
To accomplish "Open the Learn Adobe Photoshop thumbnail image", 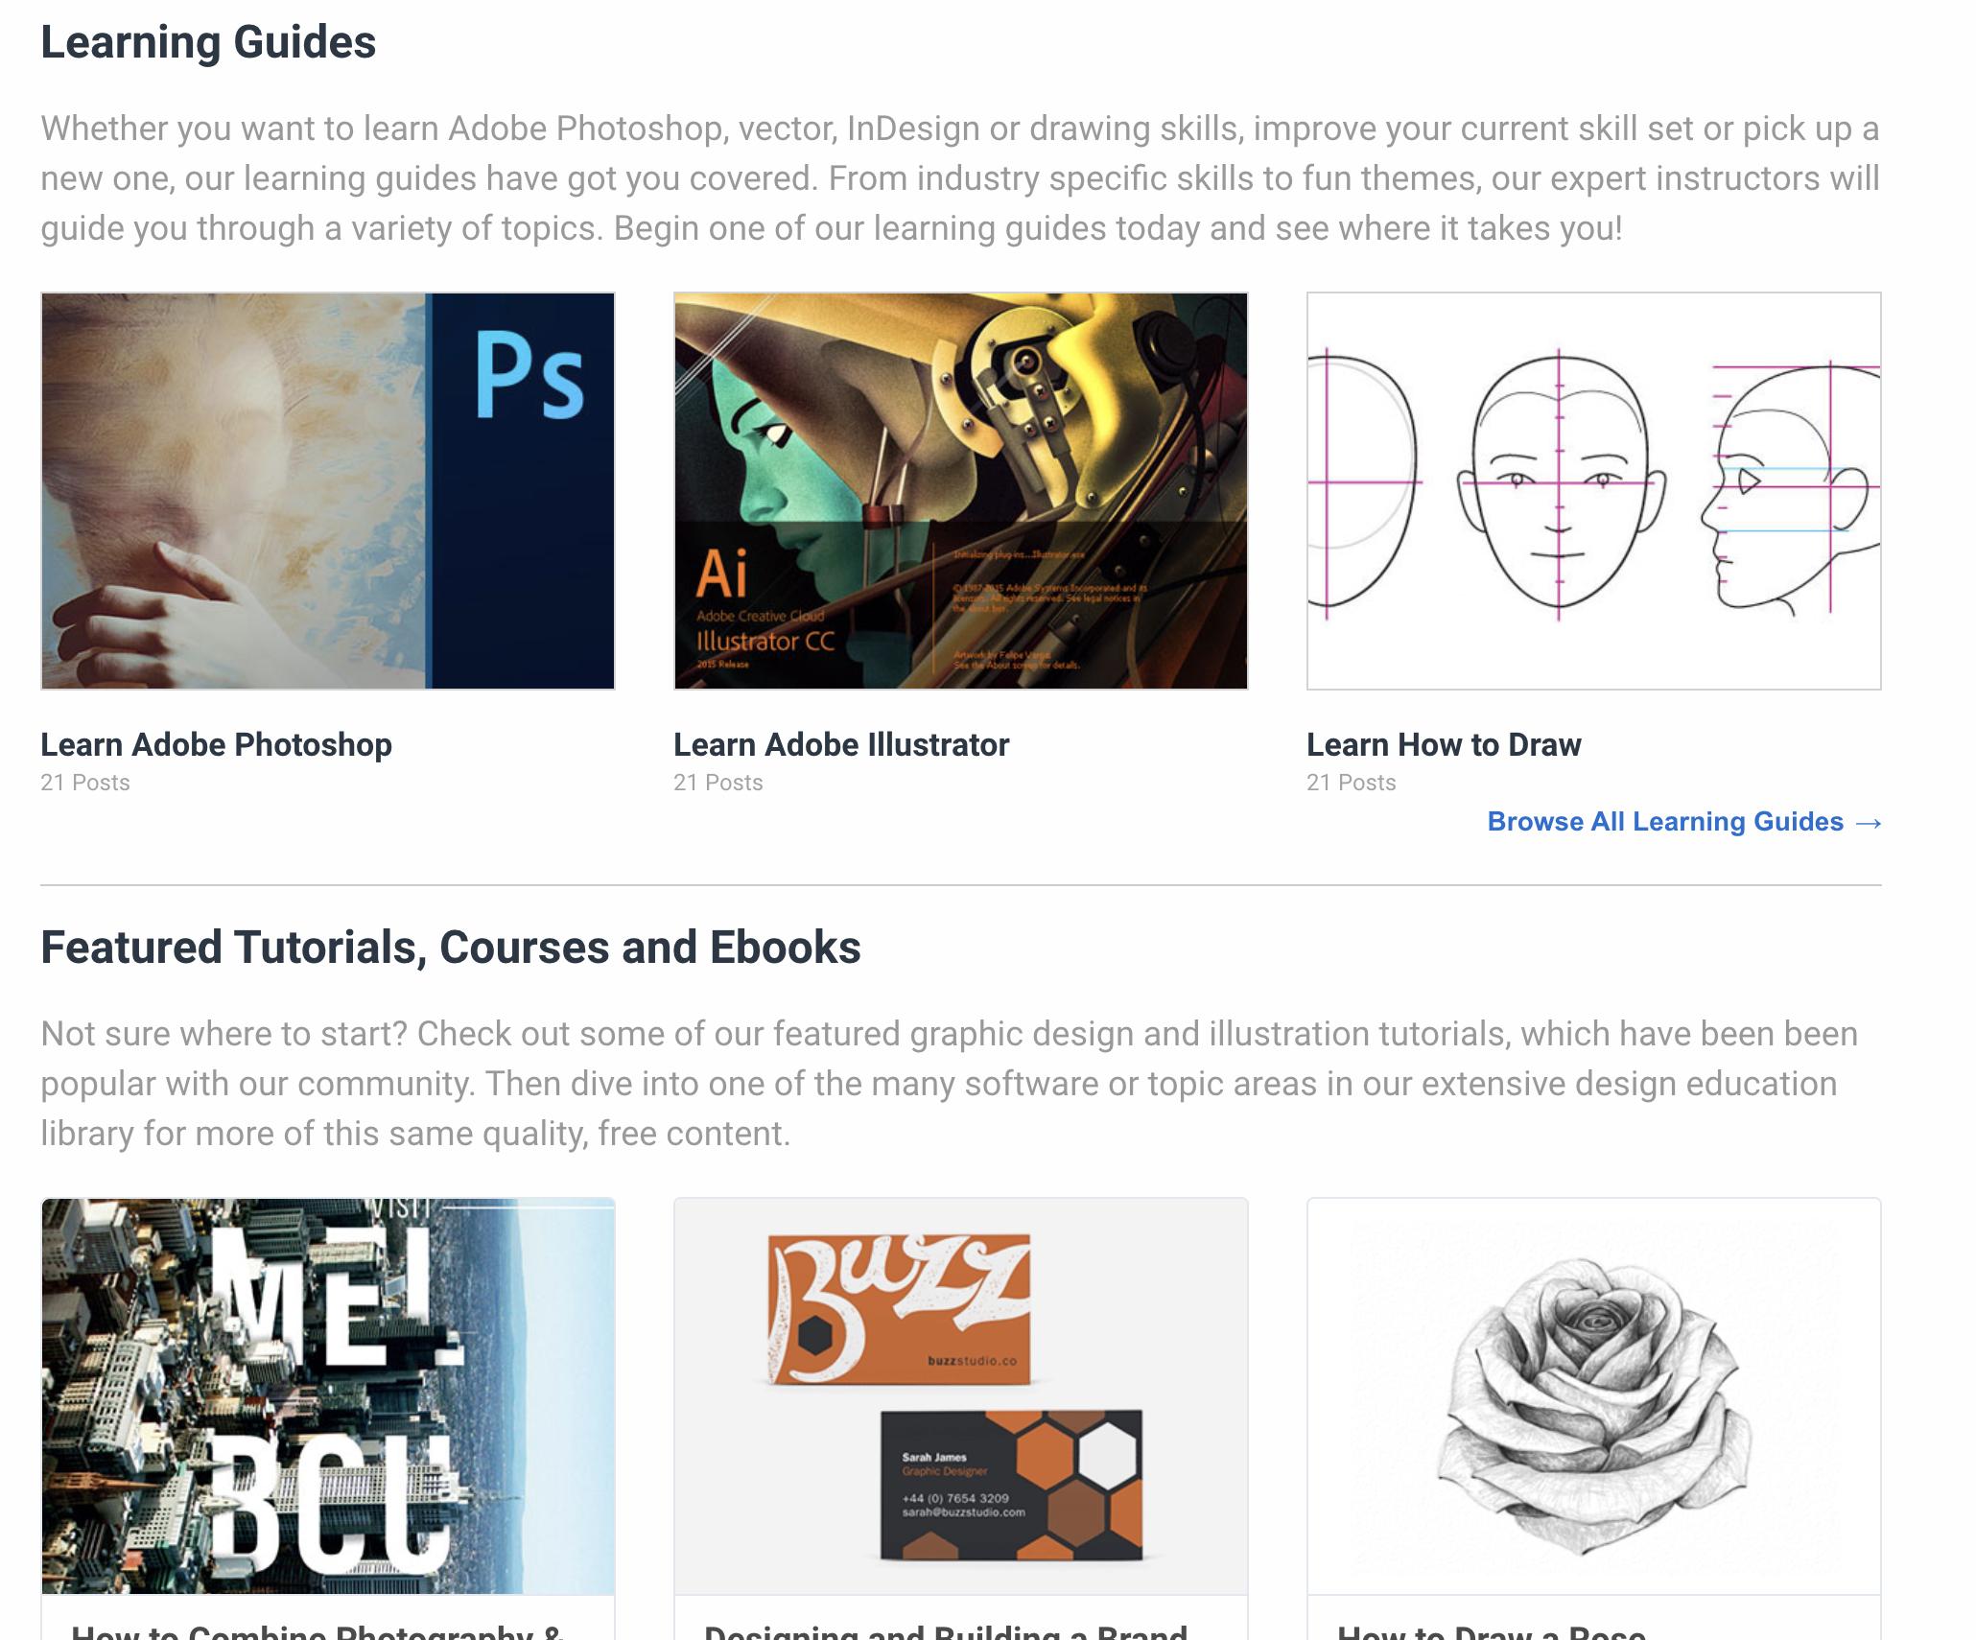I will (328, 491).
